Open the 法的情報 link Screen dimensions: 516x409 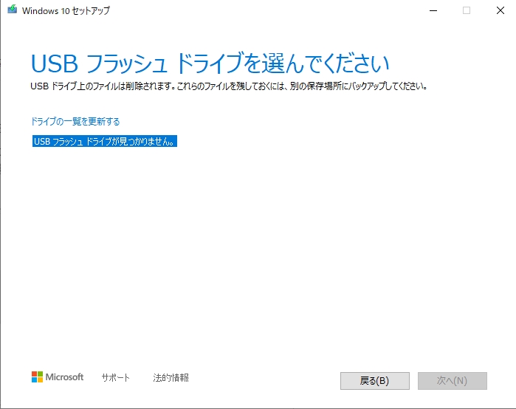pos(171,377)
